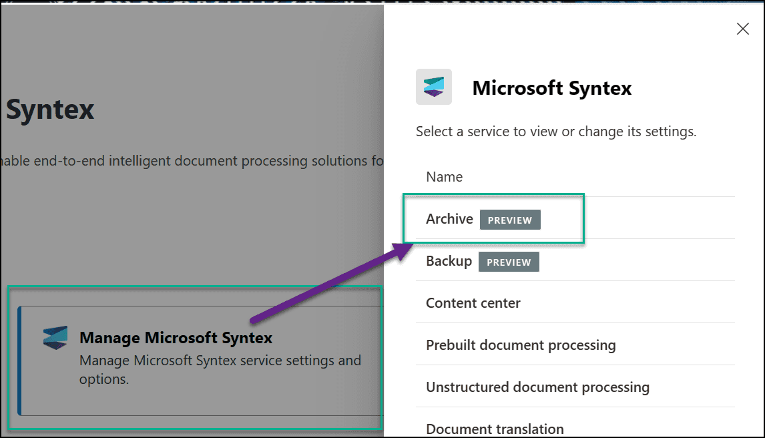The image size is (765, 438).
Task: Click the green box around the Archive row
Action: tap(494, 196)
